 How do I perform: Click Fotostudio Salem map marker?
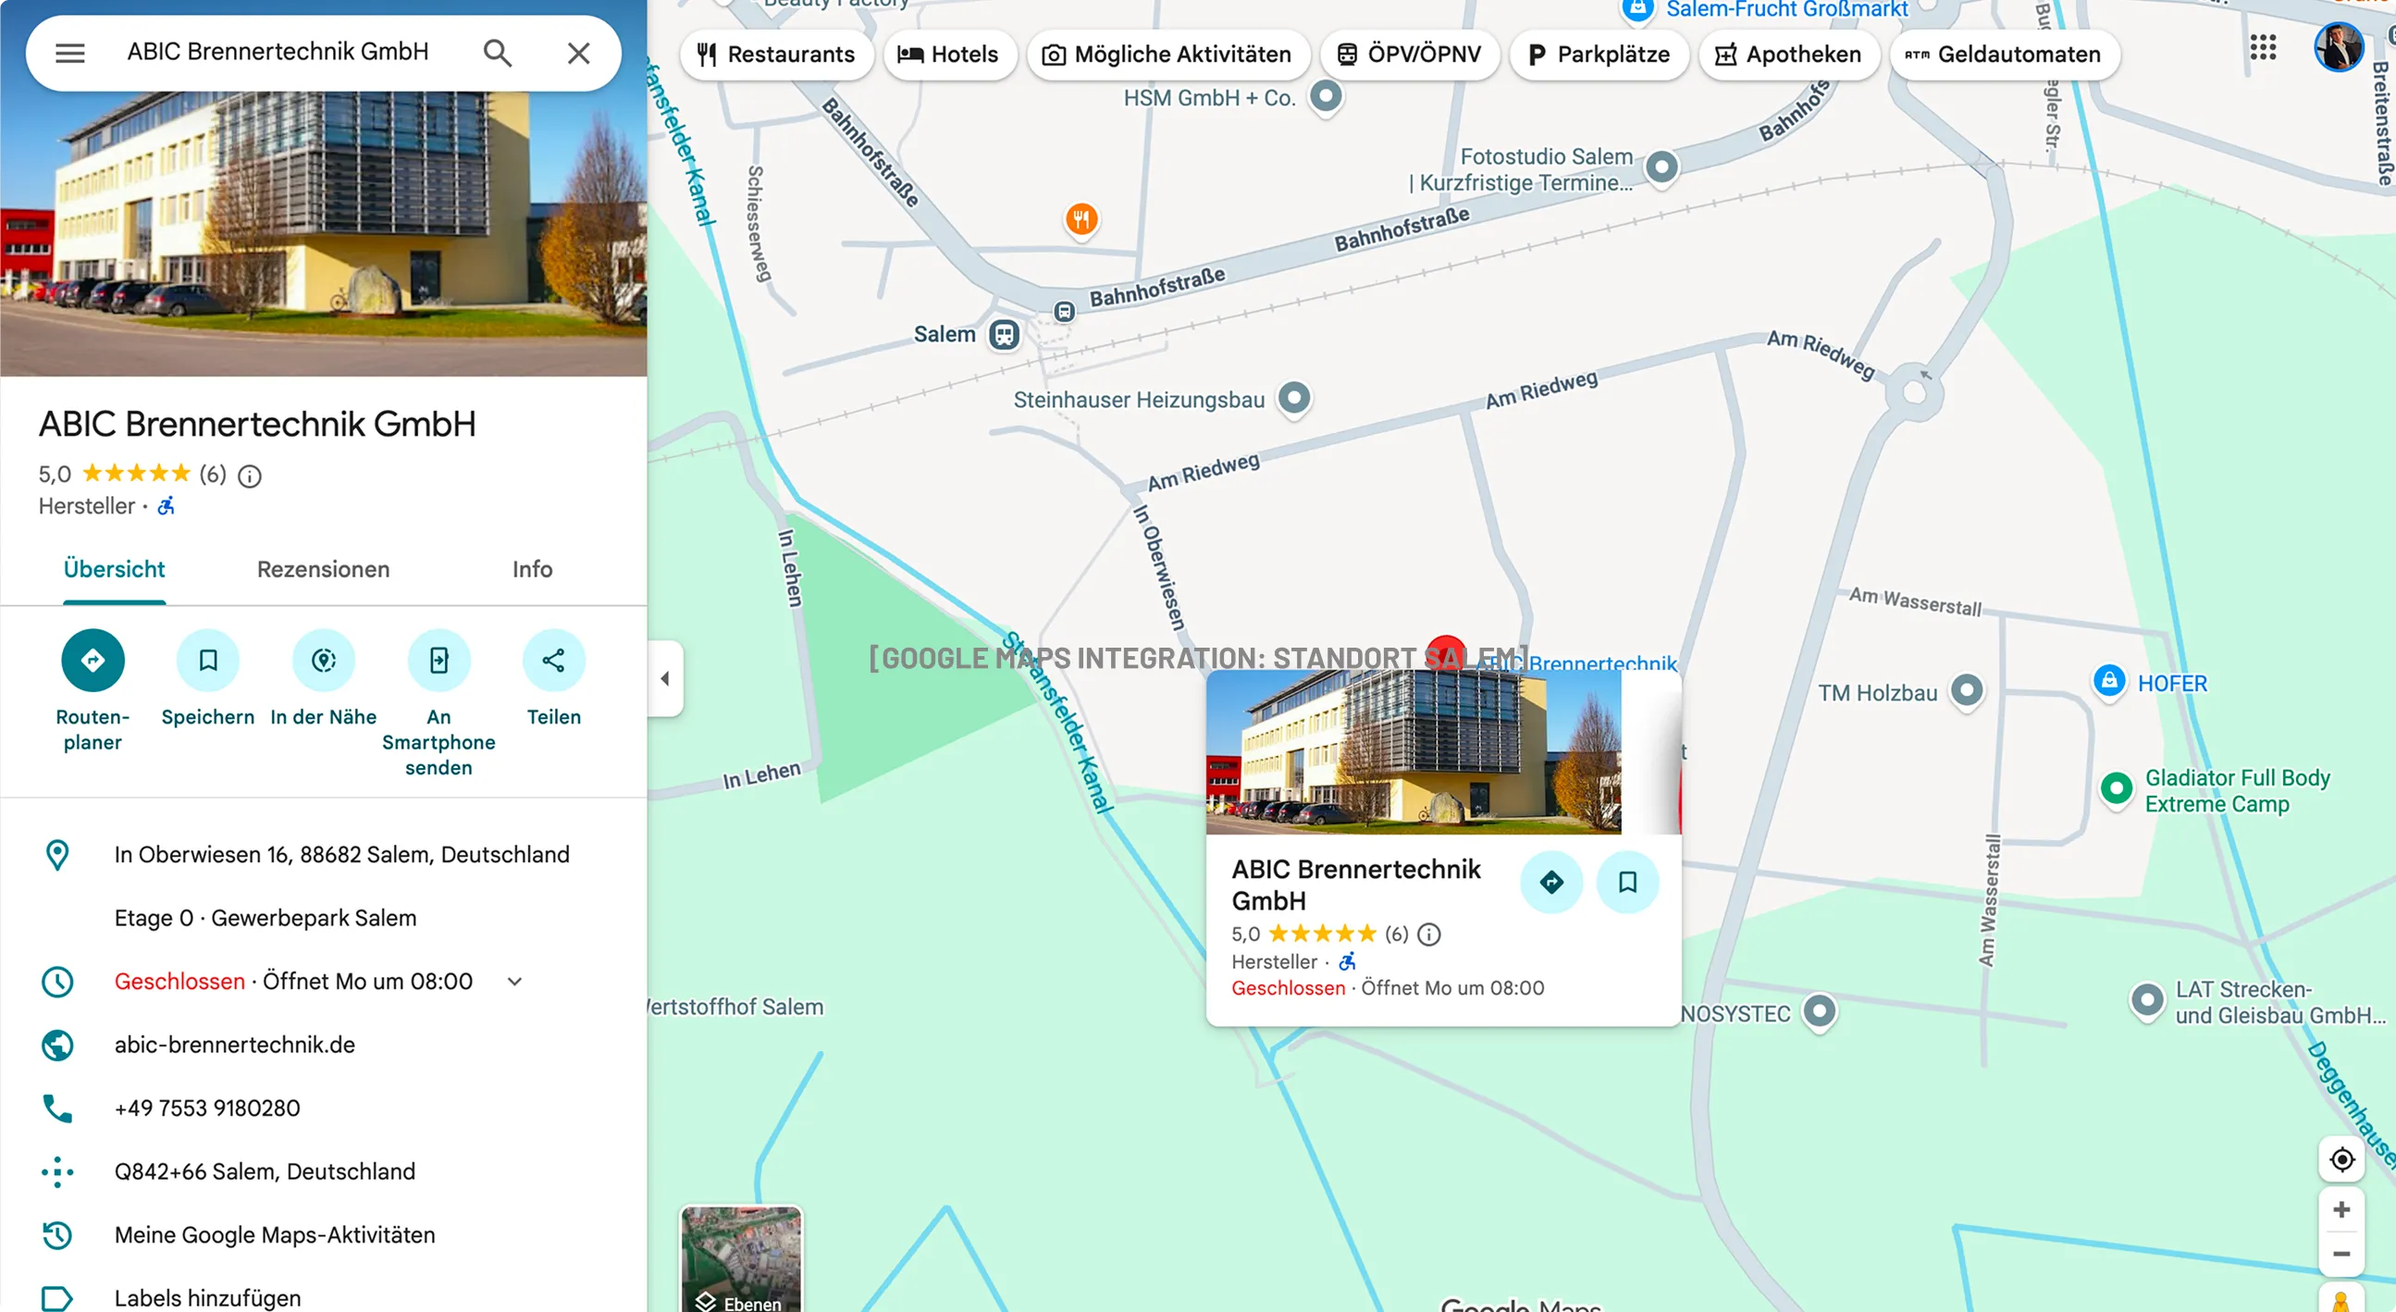(1661, 168)
